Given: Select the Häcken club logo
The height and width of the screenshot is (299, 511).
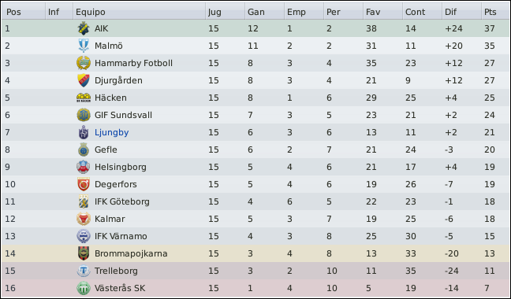Looking at the screenshot, I should [84, 98].
